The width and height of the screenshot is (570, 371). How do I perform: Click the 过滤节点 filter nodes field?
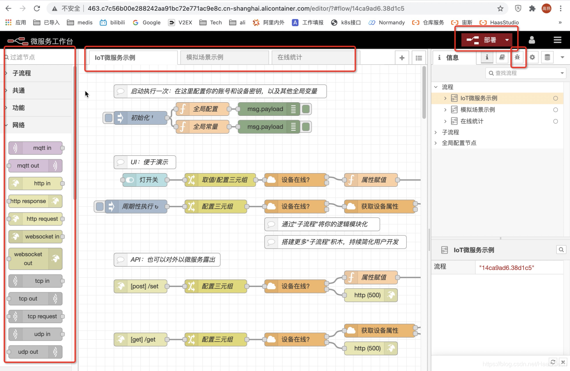pyautogui.click(x=38, y=57)
